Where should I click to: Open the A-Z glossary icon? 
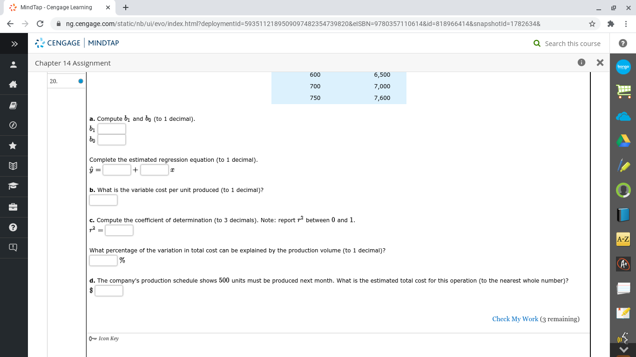point(623,239)
